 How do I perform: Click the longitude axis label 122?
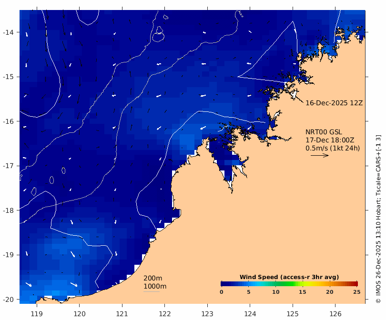(165, 314)
